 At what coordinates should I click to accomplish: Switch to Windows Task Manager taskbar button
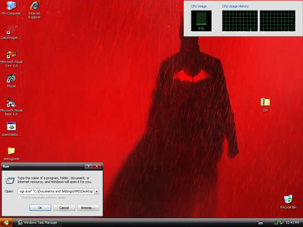(39, 223)
